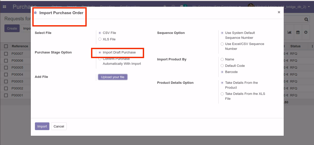Viewport: 314px width, 145px height.
Task: Tick checkbox for order P00002
Action: (x=6, y=88)
